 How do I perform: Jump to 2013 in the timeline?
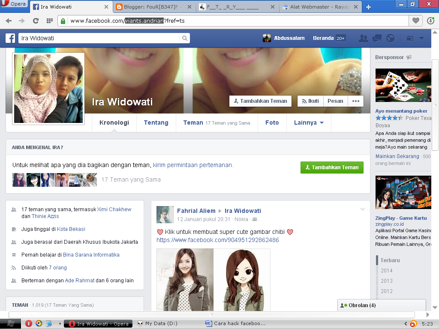pos(387,281)
